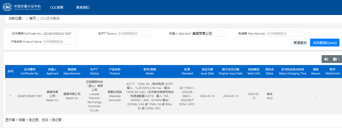This screenshot has width=342, height=128.
Task: Open the columns dropdown list icon
Action: coord(336,59)
